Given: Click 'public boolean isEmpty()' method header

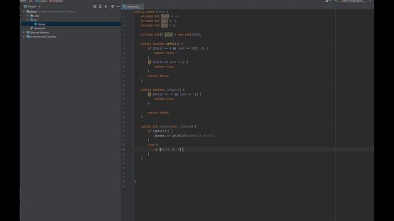Looking at the screenshot, I should [x=163, y=90].
